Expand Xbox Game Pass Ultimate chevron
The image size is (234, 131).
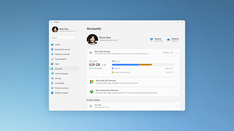click(x=176, y=91)
